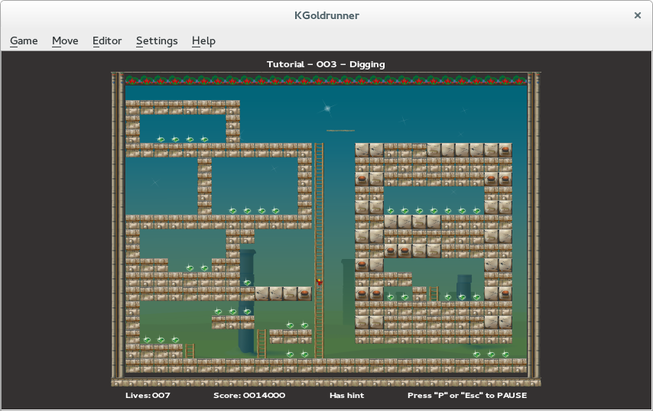The width and height of the screenshot is (653, 411).
Task: Click the small ladder inside the right brick structure
Action: click(434, 293)
